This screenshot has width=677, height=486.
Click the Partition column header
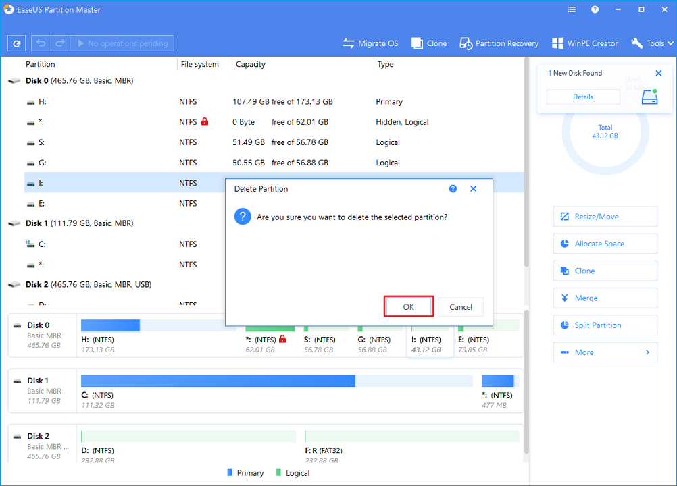coord(40,64)
